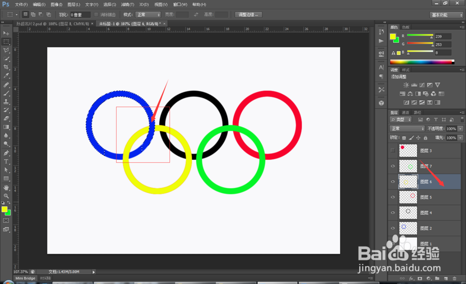Delete layer using trash icon
Image resolution: width=466 pixels, height=284 pixels.
[x=454, y=278]
